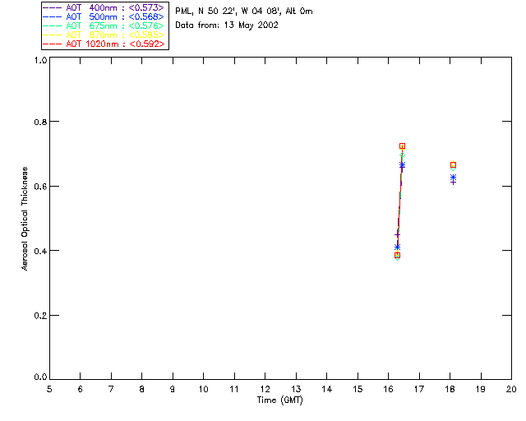Screen dimensions: 526x421
Task: Click the x-axis tick label 20
Action: tap(511, 390)
